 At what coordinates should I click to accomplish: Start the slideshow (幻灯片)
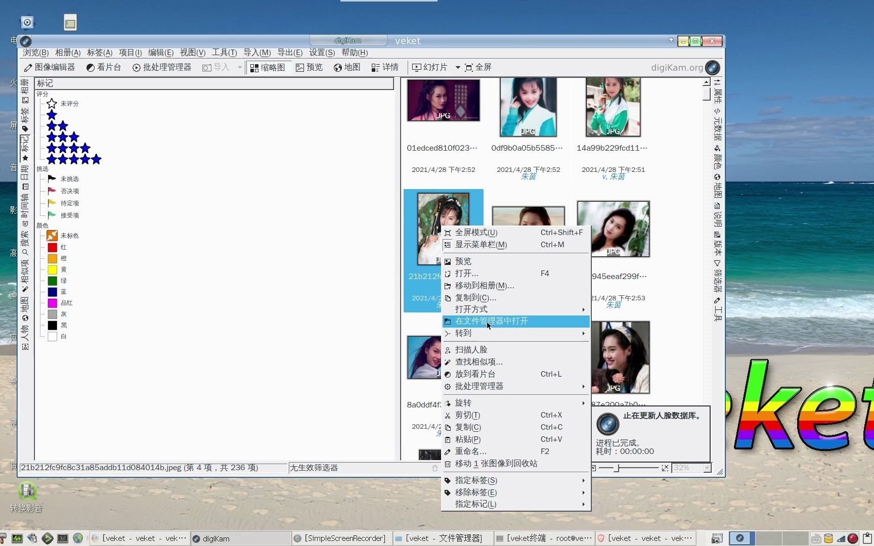tap(430, 67)
